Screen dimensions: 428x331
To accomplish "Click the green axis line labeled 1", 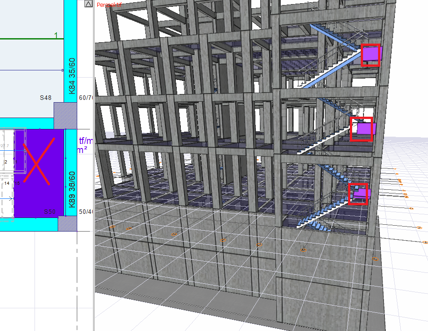I will 27,39.
